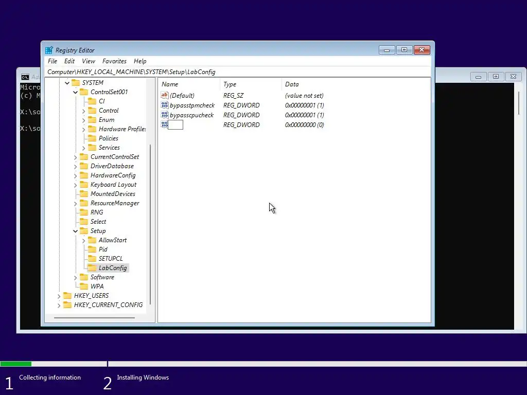The height and width of the screenshot is (395, 527).
Task: Click the Control folder icon
Action: point(92,111)
